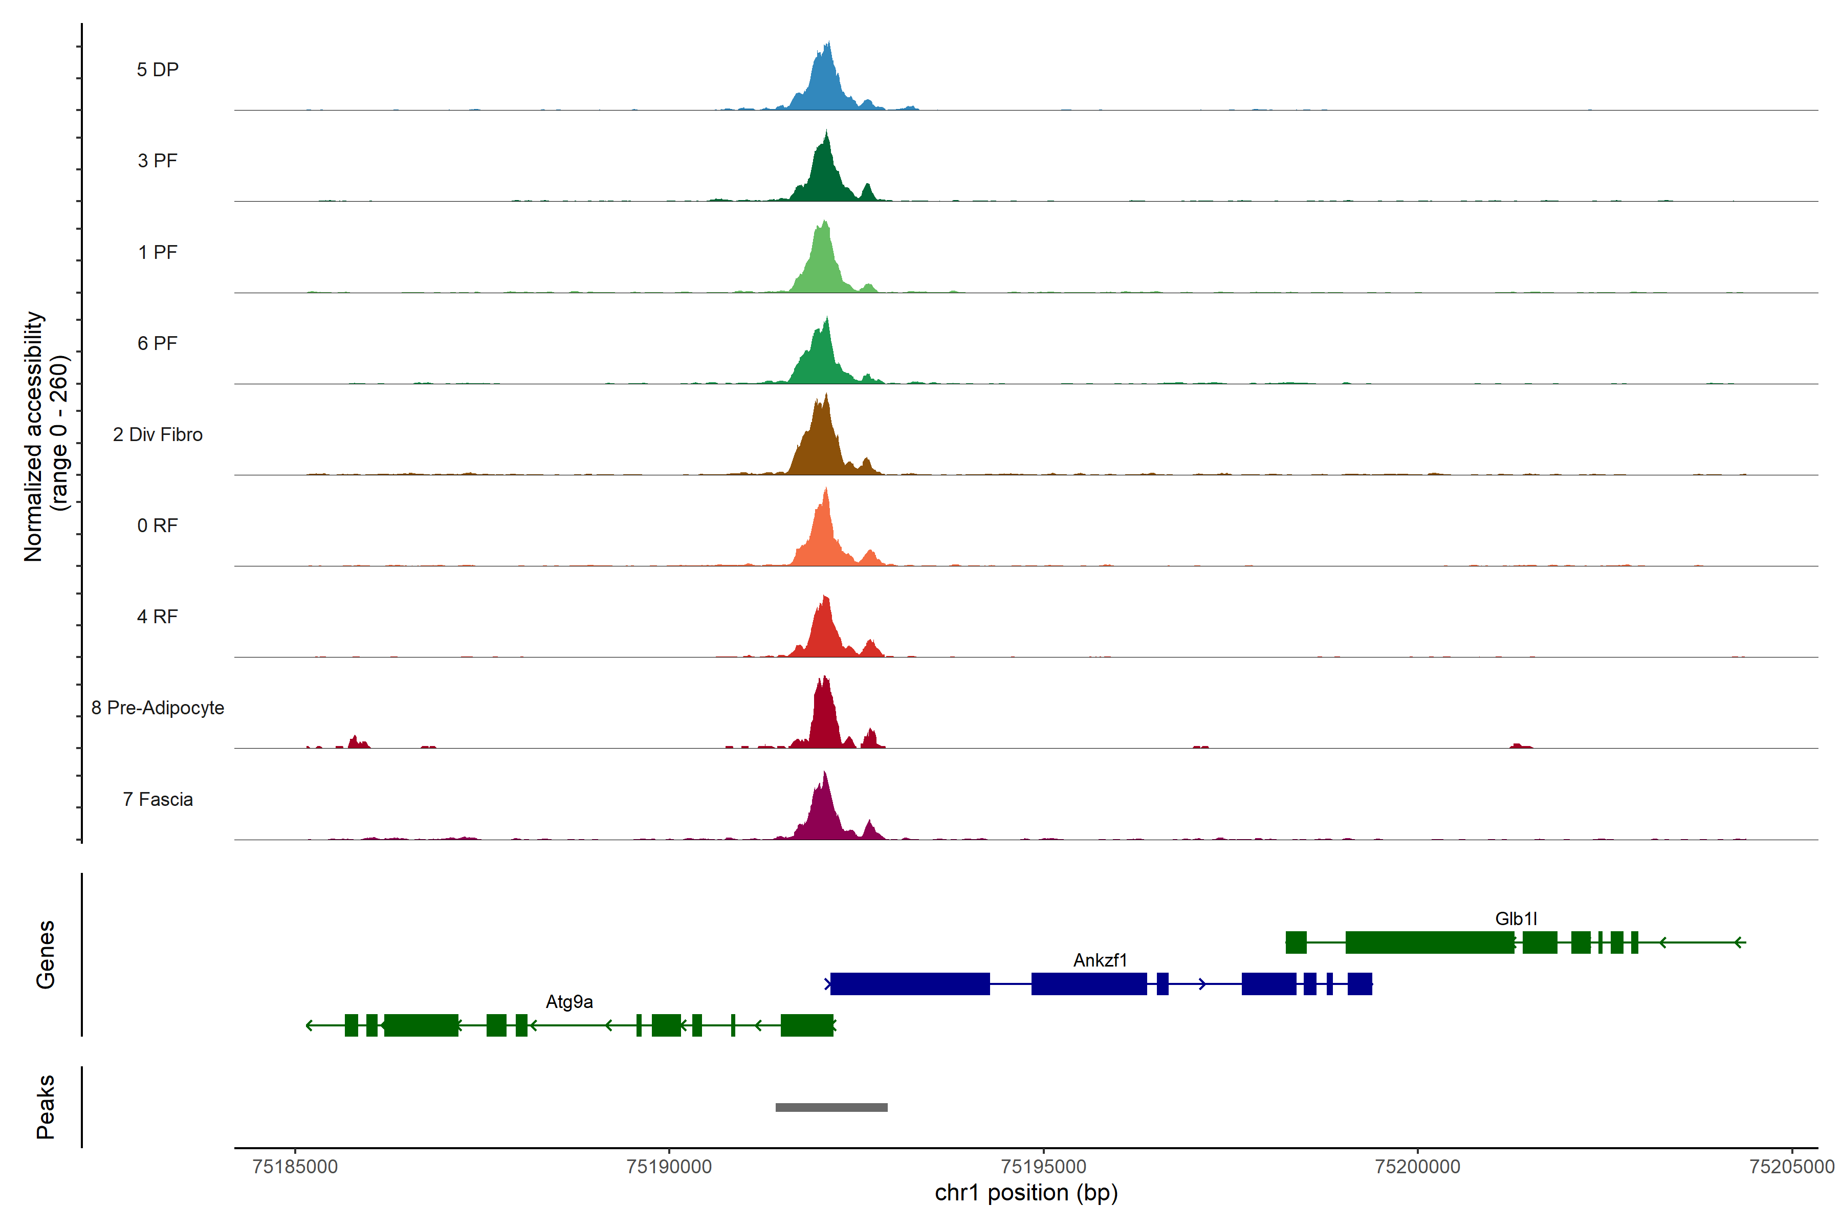The image size is (1842, 1228).
Task: Click the Atg9a gene label
Action: pyautogui.click(x=569, y=1002)
